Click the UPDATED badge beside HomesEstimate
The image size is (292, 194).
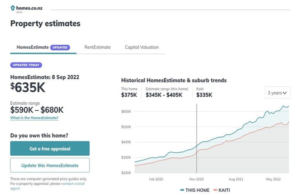pos(60,47)
